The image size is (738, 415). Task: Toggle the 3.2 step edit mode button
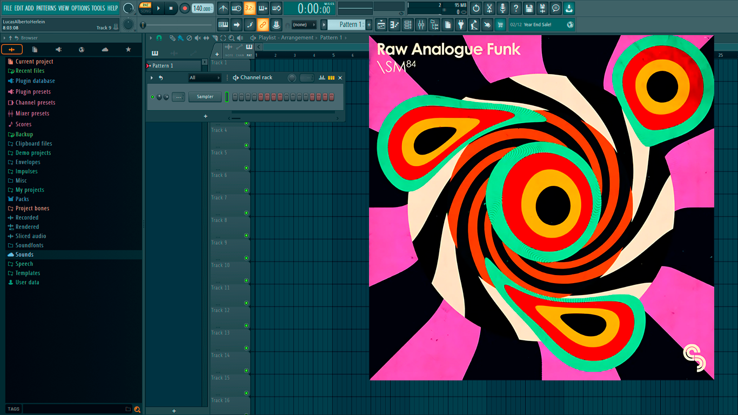tap(250, 8)
